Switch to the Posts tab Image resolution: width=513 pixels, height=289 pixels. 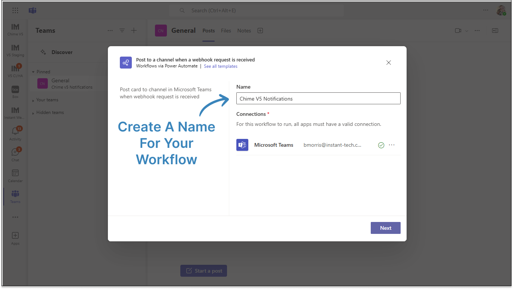[x=209, y=31]
